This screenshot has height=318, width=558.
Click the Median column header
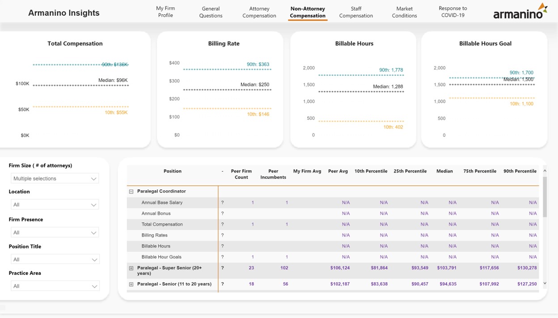[x=444, y=171]
